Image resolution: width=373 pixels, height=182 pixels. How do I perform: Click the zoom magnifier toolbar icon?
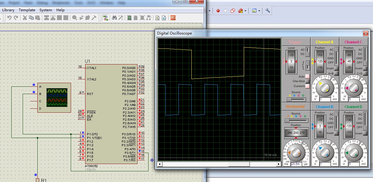coord(74,18)
